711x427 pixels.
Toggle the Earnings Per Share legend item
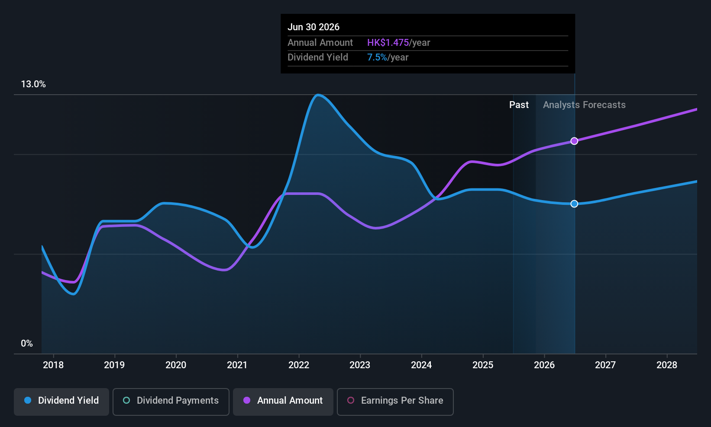coord(394,401)
